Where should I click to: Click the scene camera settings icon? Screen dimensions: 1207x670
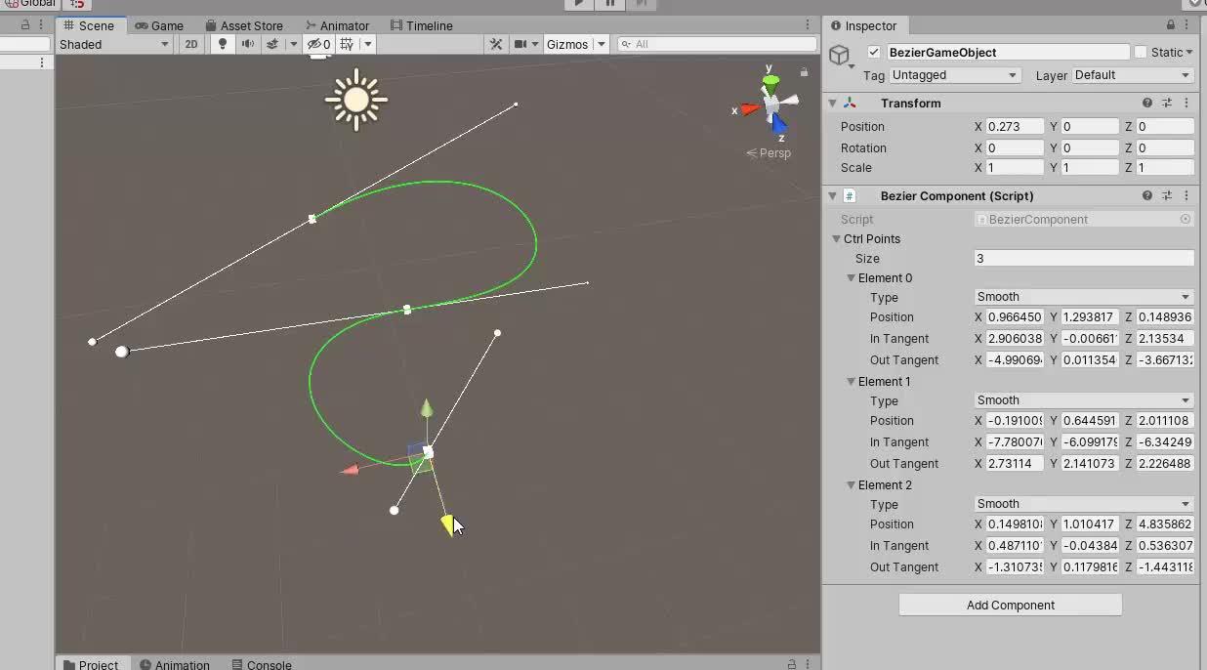point(522,44)
